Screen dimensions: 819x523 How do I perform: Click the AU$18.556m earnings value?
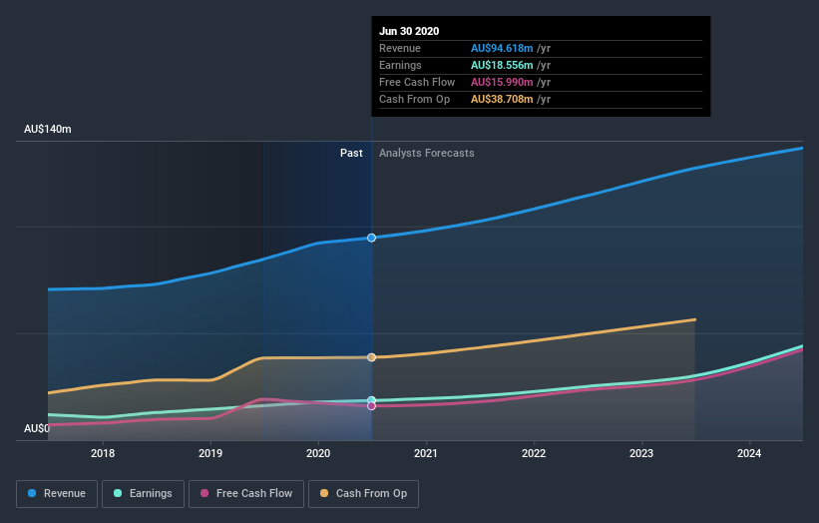502,65
